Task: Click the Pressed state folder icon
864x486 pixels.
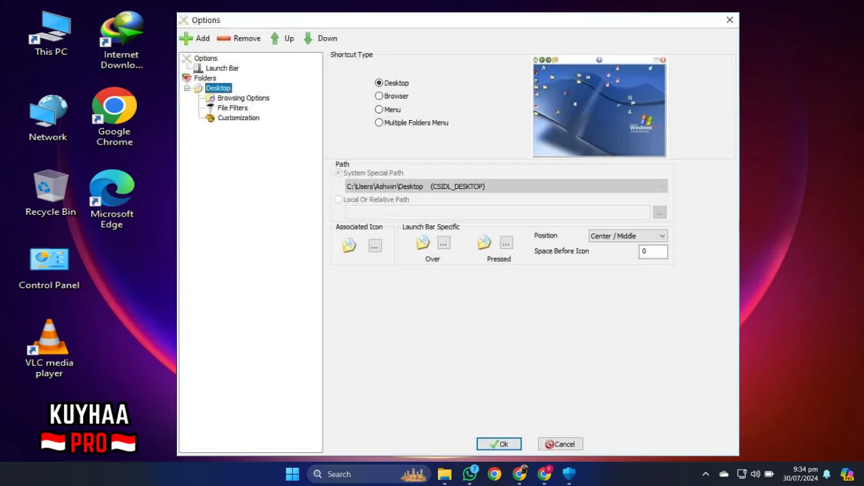Action: (485, 242)
